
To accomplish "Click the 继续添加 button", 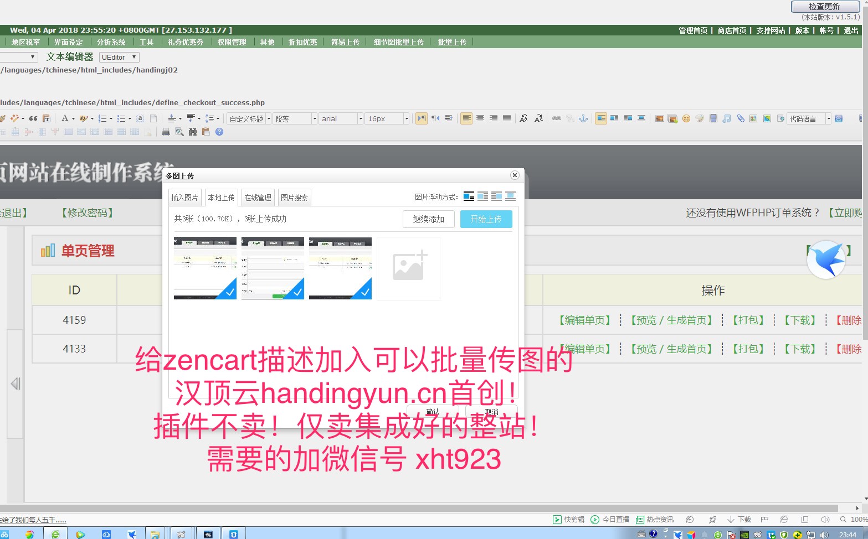I will click(429, 219).
